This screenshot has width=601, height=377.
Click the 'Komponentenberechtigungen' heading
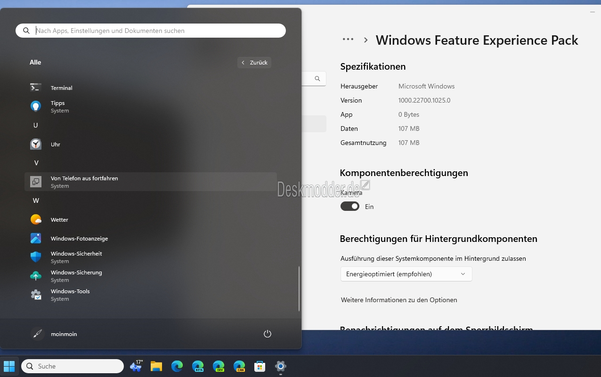tap(404, 173)
